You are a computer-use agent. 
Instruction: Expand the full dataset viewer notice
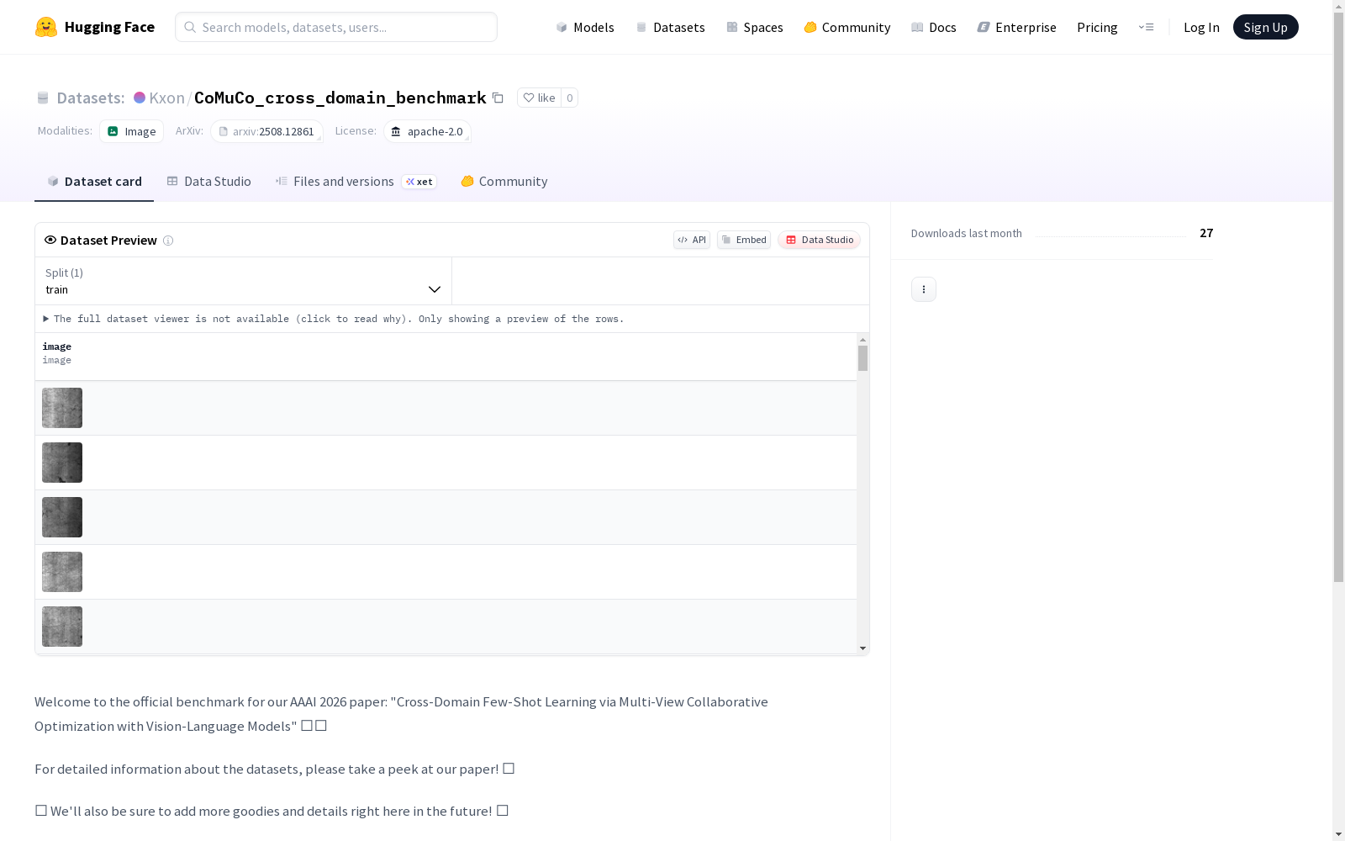pos(334,319)
